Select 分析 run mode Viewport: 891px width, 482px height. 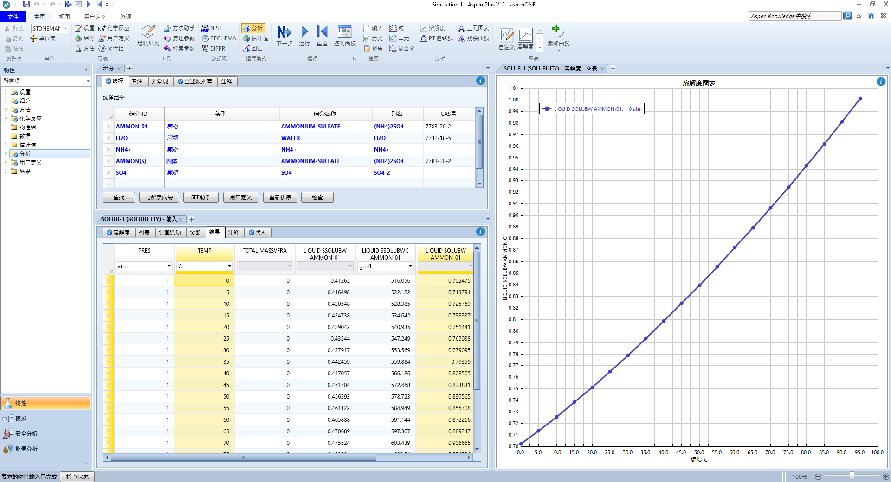(x=252, y=28)
